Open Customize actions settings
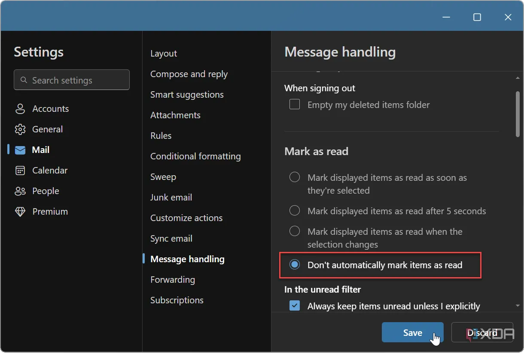The height and width of the screenshot is (353, 524). point(186,218)
